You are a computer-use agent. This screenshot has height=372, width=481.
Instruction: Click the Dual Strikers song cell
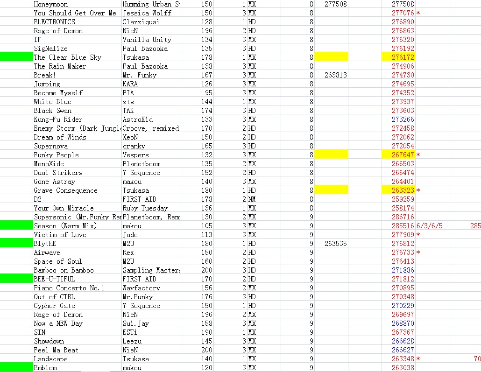(77, 173)
